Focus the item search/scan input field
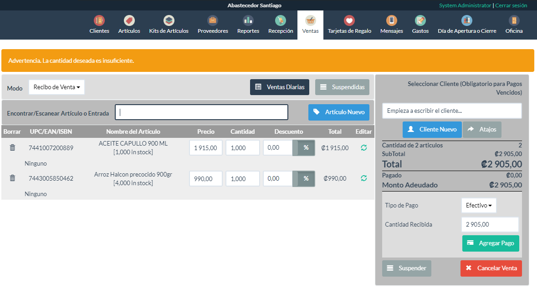Screen dimensions: 537x288 pyautogui.click(x=201, y=112)
